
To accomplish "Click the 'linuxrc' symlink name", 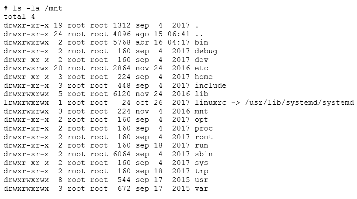I will (210, 103).
